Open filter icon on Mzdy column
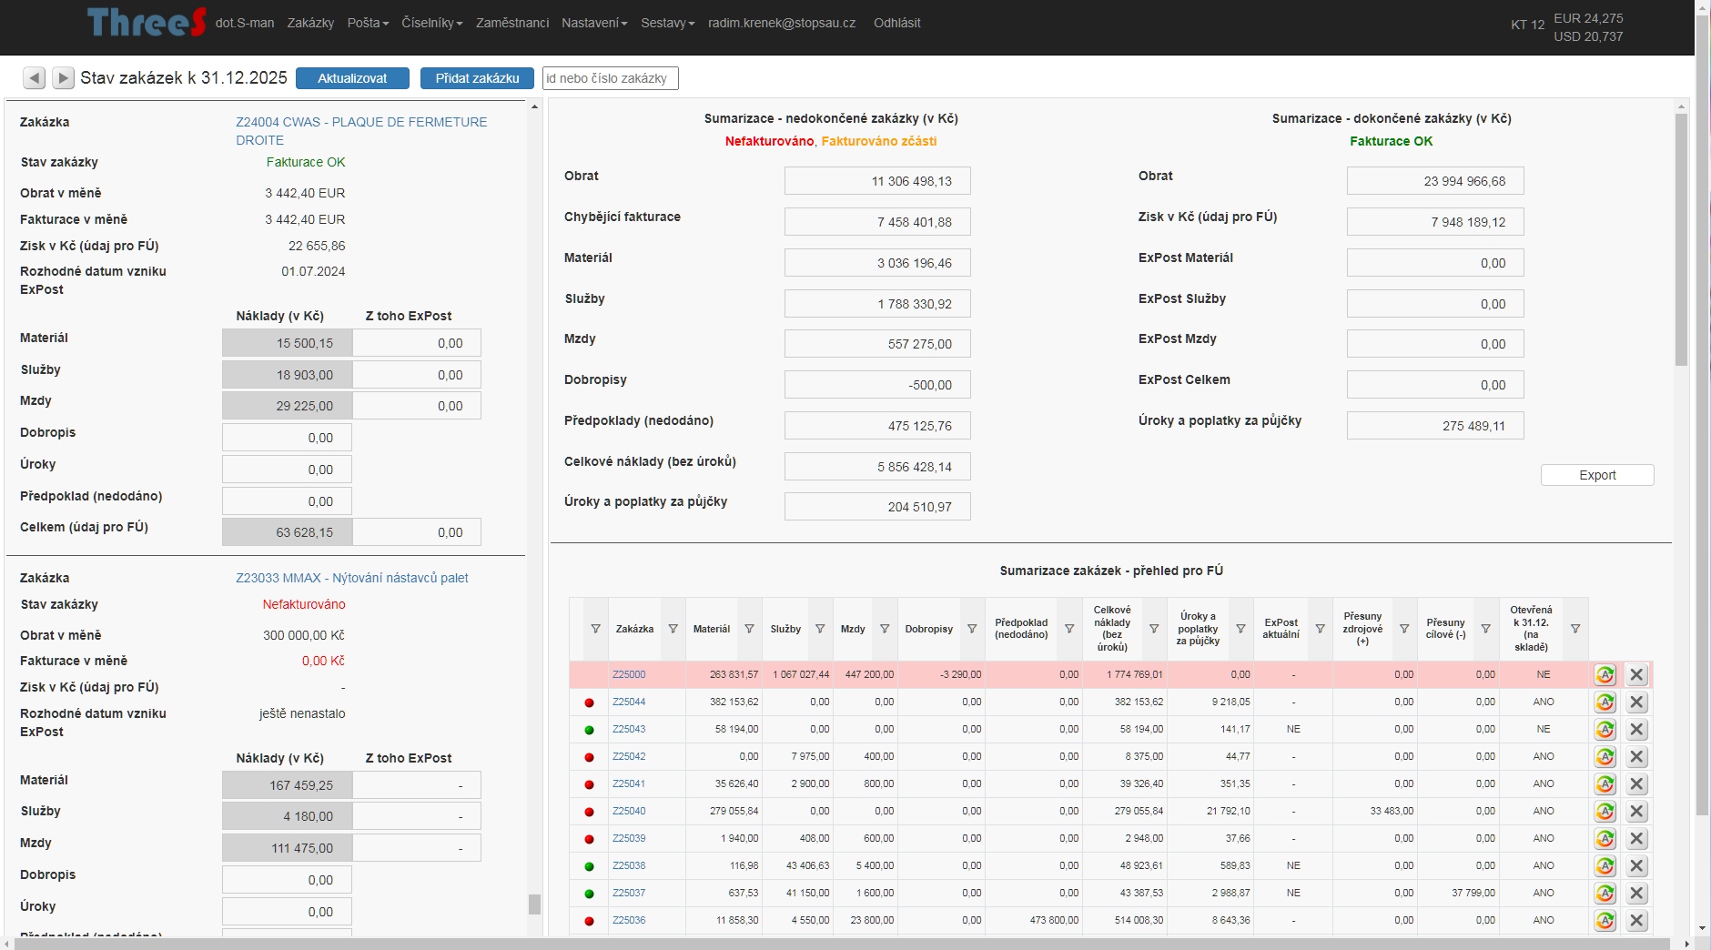Image resolution: width=1711 pixels, height=950 pixels. pos(884,629)
